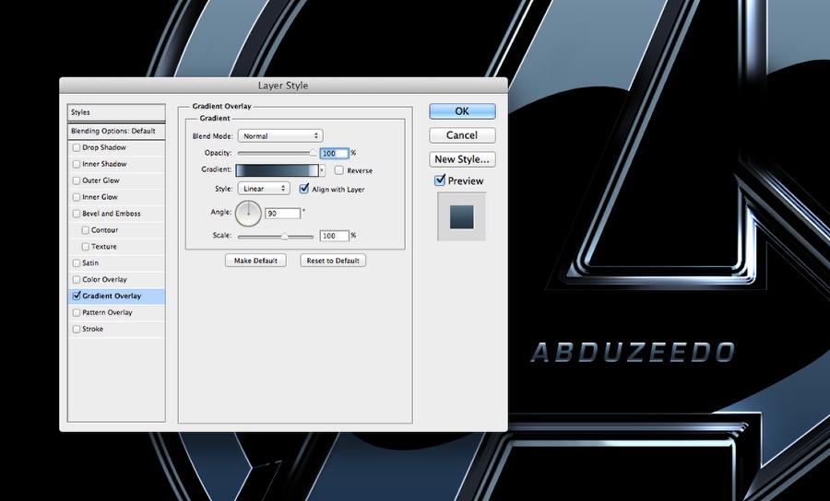Open the gradient picker arrow
This screenshot has width=830, height=501.
click(322, 170)
